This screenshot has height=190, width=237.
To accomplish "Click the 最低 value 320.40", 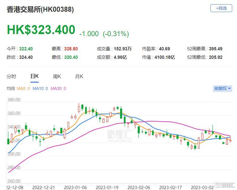I will pyautogui.click(x=71, y=57).
